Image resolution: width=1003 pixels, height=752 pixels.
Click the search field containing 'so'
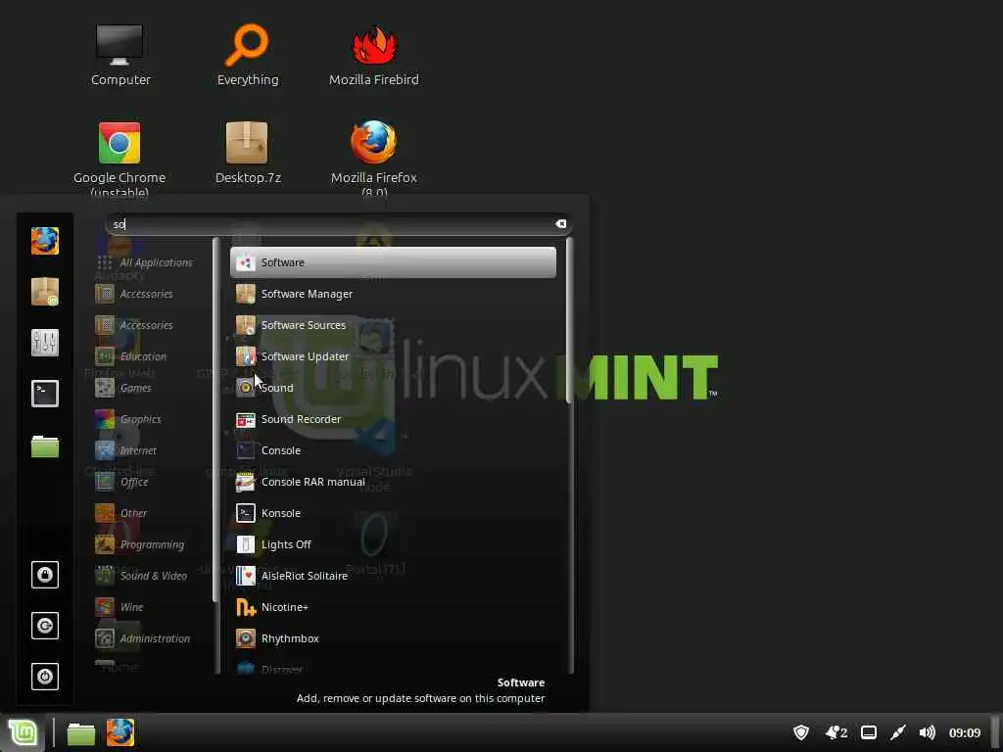(x=338, y=224)
